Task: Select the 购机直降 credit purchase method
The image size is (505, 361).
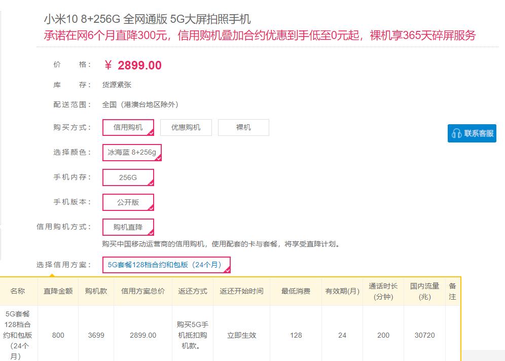Action: 127,227
